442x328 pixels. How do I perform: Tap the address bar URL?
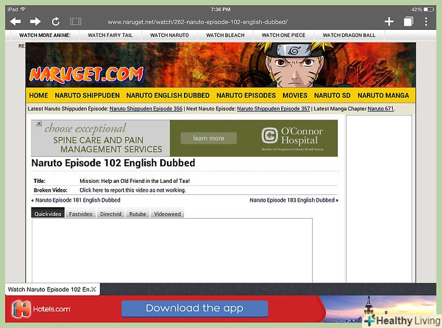pos(197,22)
